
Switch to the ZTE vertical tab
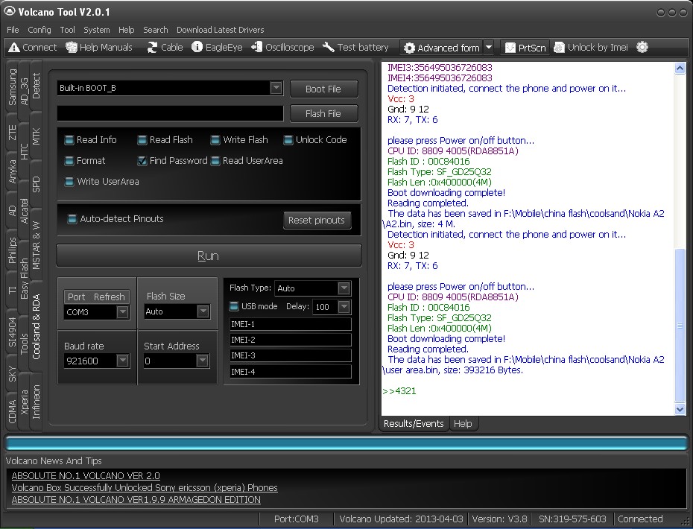tap(13, 132)
